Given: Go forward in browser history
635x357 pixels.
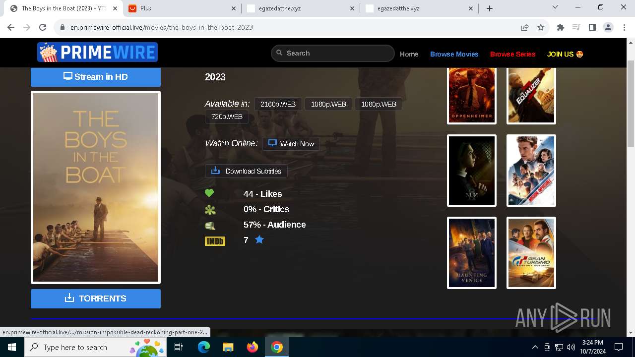Looking at the screenshot, I should [27, 27].
